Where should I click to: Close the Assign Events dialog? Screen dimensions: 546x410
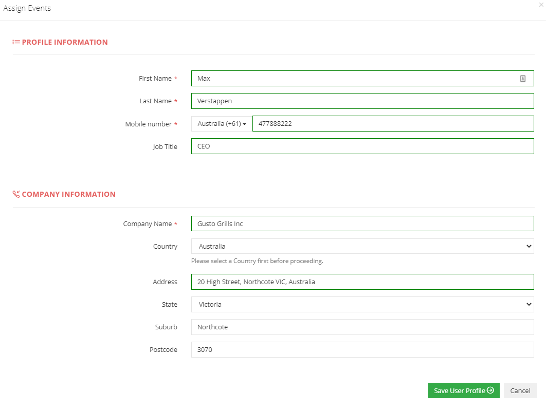pyautogui.click(x=541, y=5)
